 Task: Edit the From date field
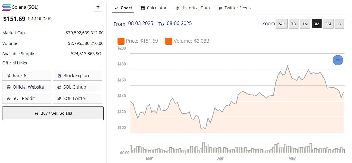[141, 23]
